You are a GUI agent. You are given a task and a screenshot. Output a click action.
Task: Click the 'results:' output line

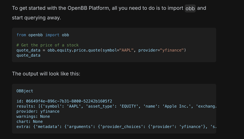116,106
